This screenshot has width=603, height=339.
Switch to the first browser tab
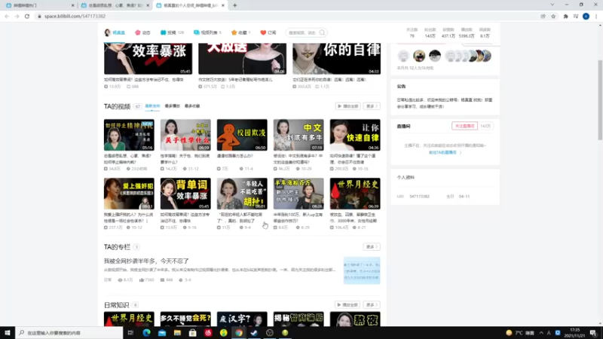tap(40, 5)
